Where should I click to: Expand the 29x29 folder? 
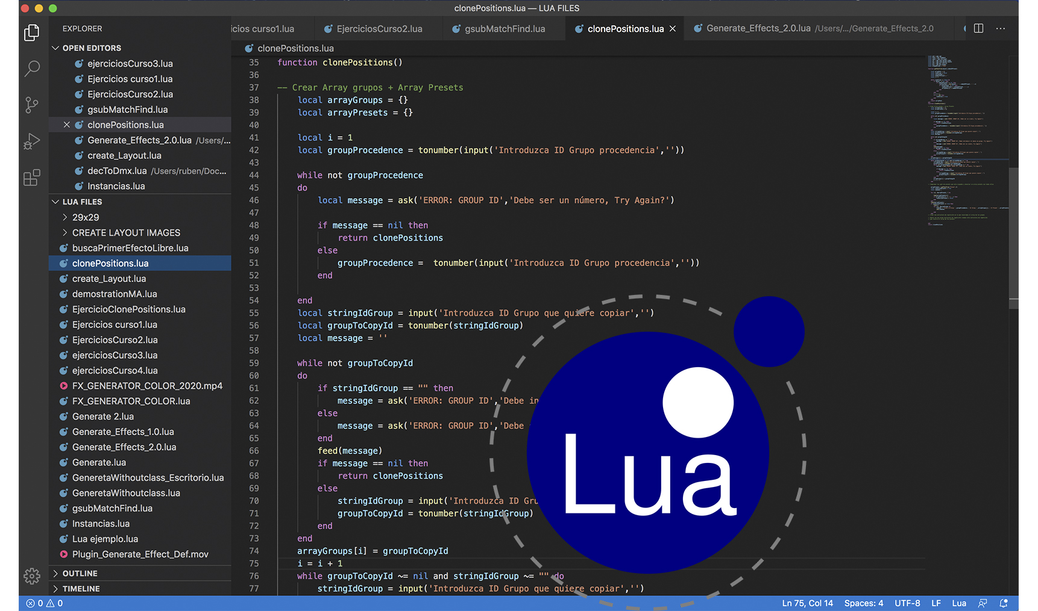[x=140, y=217]
